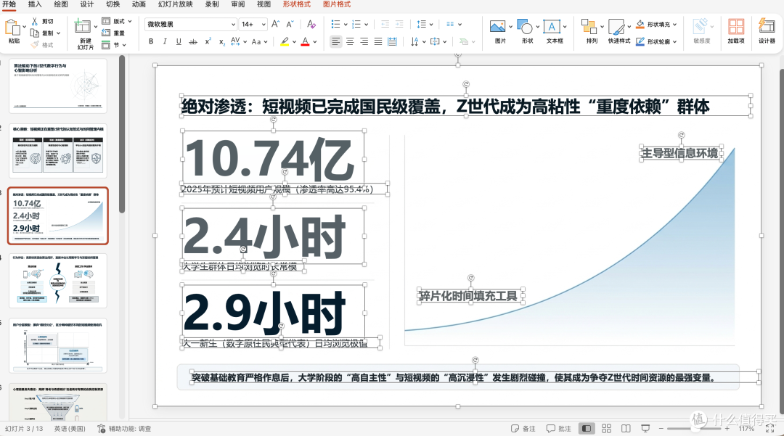Click the slide panel vertical scrollbar
Viewport: 784px width, 436px height.
pos(122,135)
